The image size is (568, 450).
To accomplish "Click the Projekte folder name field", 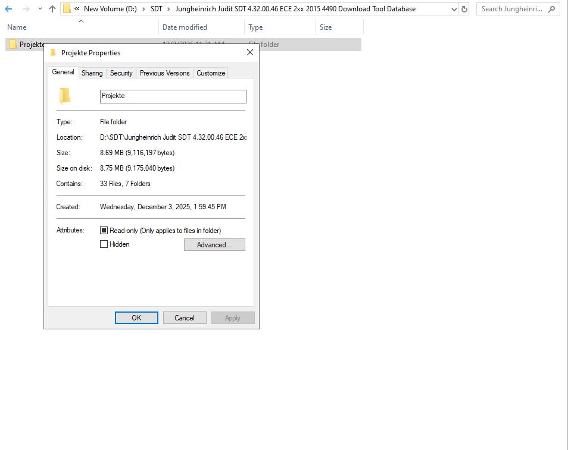I will (173, 96).
